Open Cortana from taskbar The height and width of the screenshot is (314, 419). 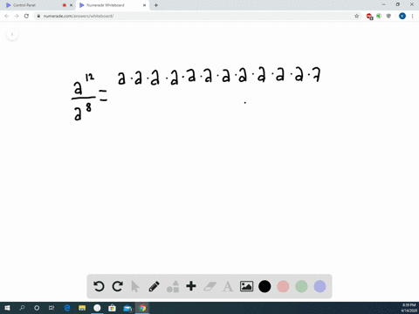(37, 308)
